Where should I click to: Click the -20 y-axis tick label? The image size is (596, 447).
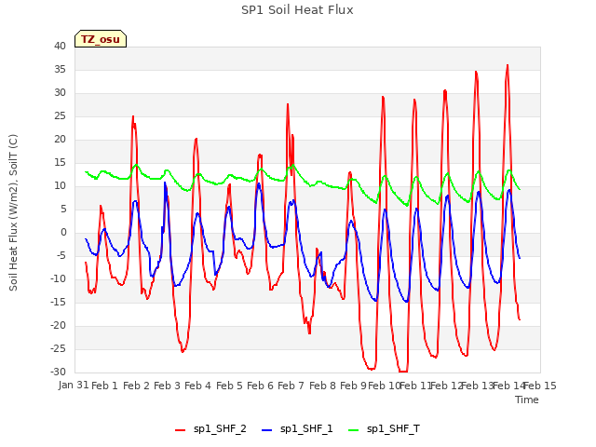point(58,326)
